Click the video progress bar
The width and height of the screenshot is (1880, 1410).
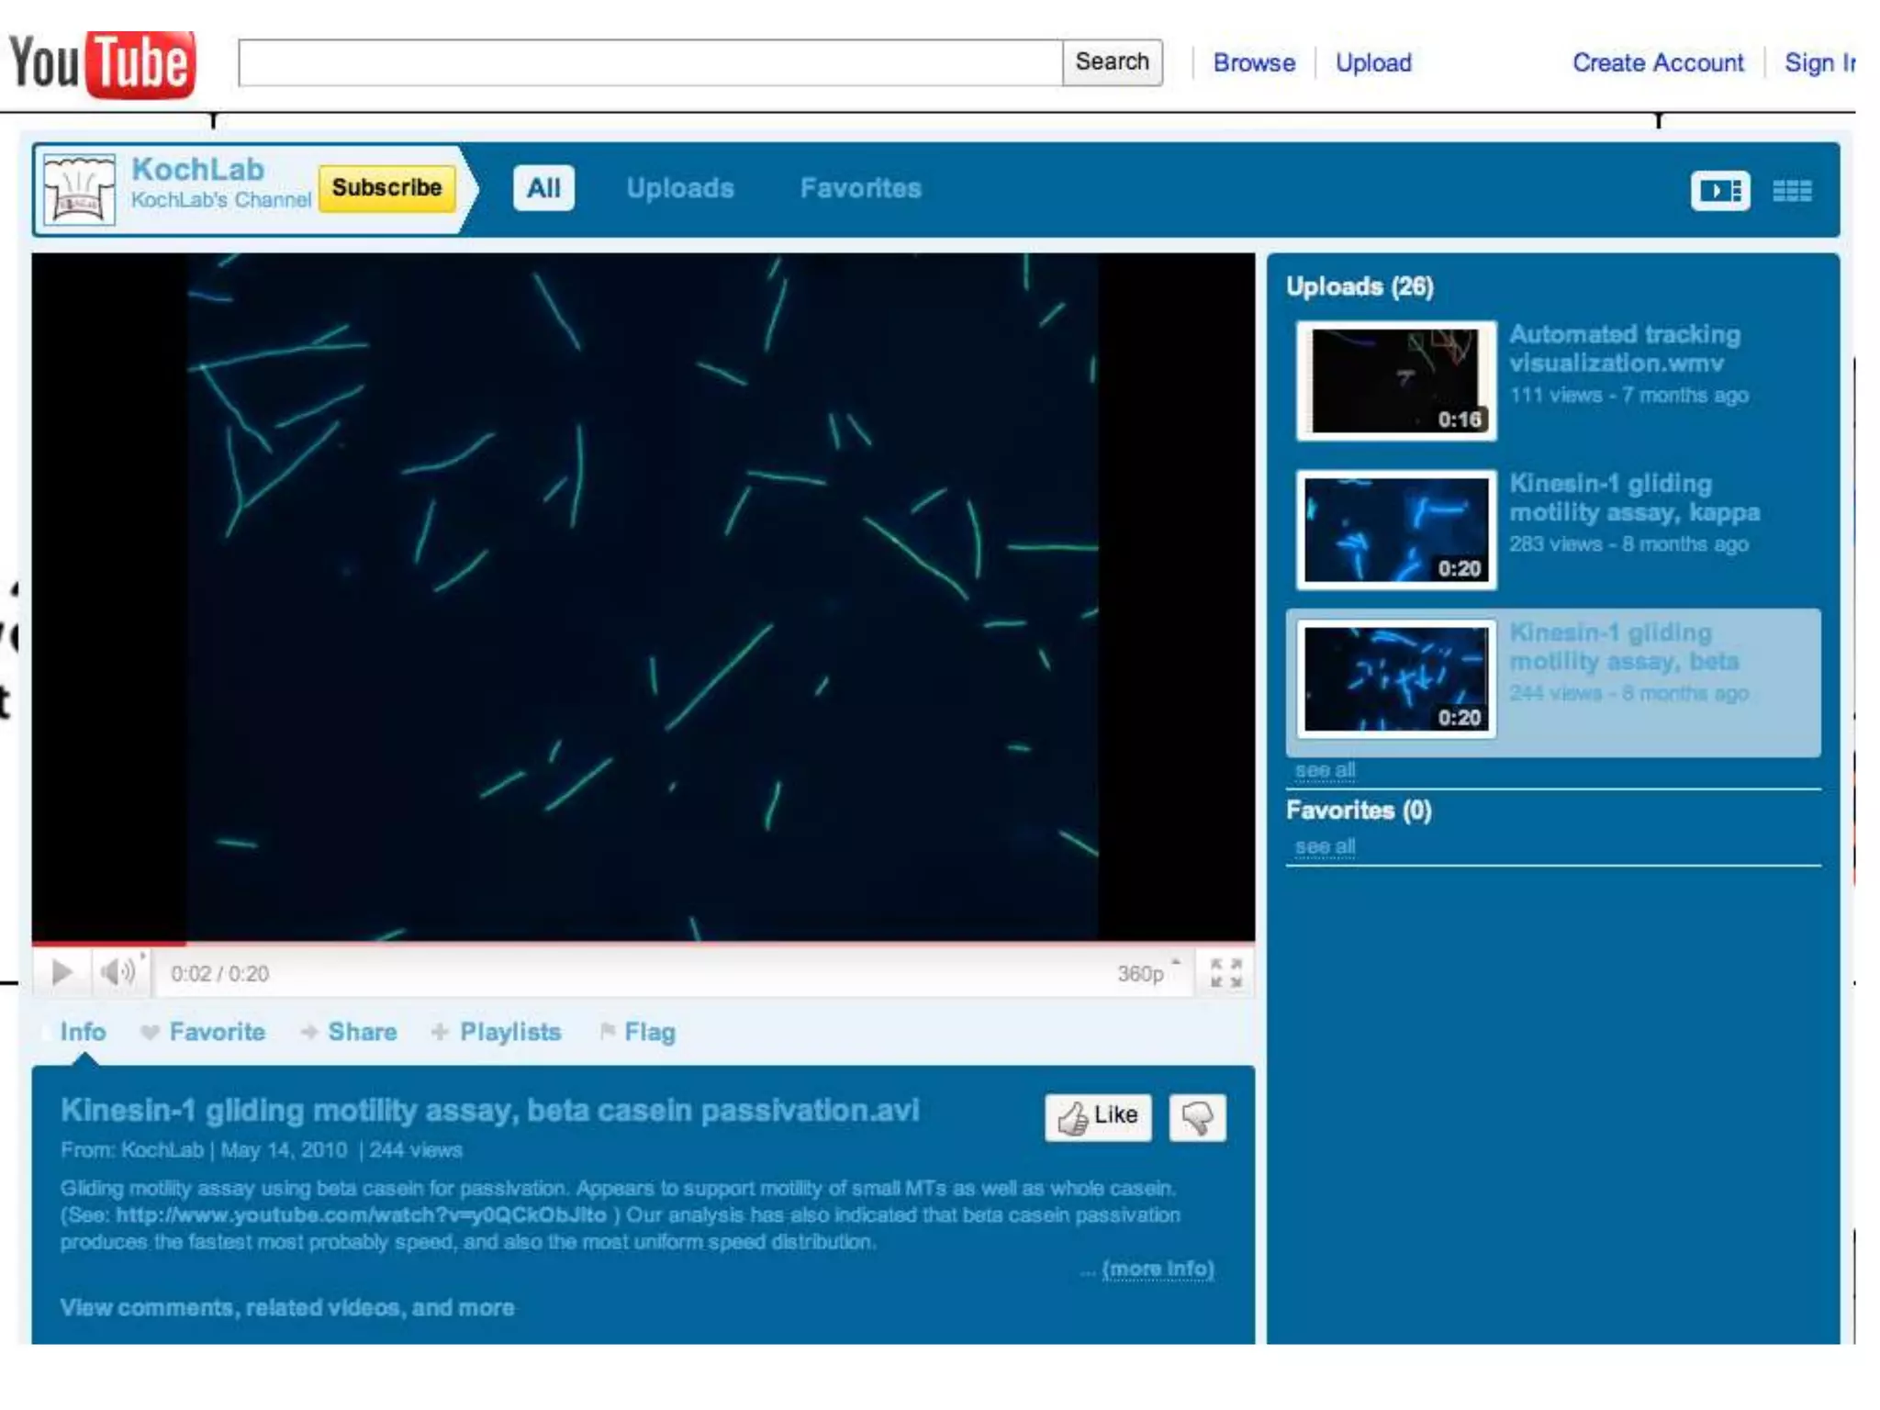tap(643, 943)
